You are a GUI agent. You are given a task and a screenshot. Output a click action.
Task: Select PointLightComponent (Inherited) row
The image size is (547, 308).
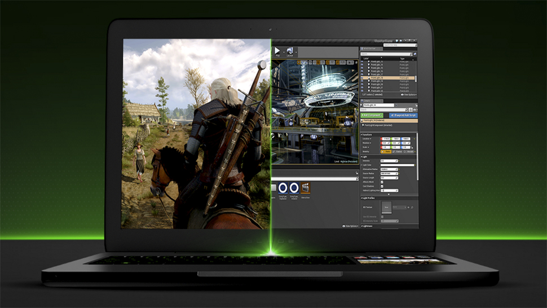(x=377, y=125)
